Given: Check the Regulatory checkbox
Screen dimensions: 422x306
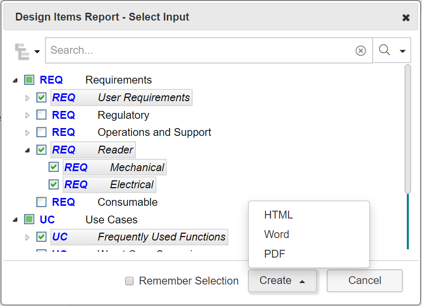Looking at the screenshot, I should 42,115.
